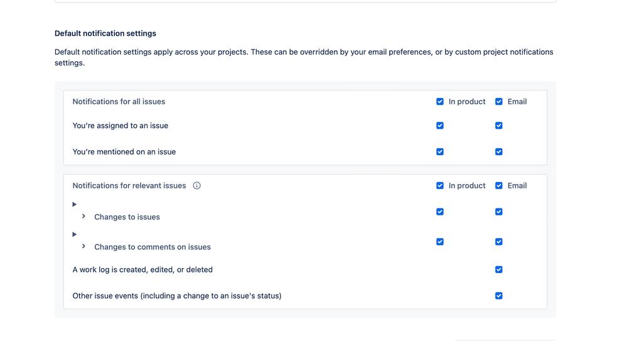
Task: Toggle In product for assigned to an issue
Action: coord(440,126)
